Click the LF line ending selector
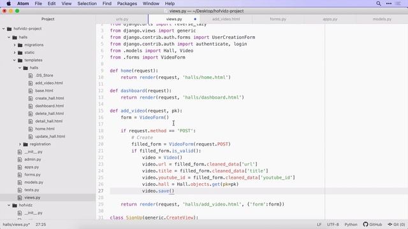This screenshot has width=408, height=229. coord(319,225)
